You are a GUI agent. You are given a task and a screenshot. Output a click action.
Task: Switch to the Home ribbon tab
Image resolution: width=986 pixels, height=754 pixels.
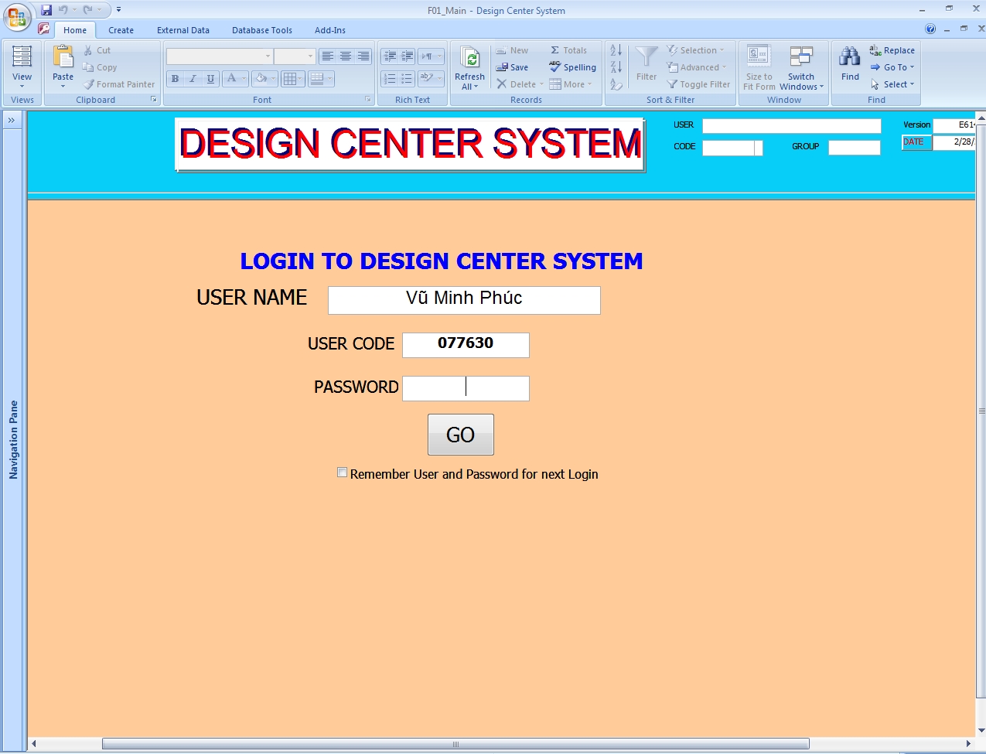75,30
